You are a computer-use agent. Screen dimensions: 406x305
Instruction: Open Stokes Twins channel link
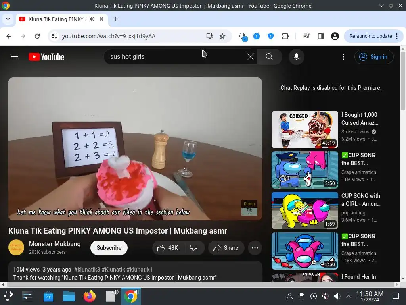[355, 131]
